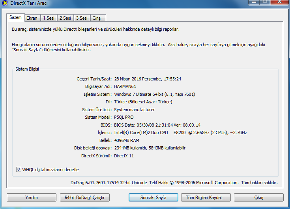
Task: Switch to the 2 Sesi tab
Action: click(65, 18)
